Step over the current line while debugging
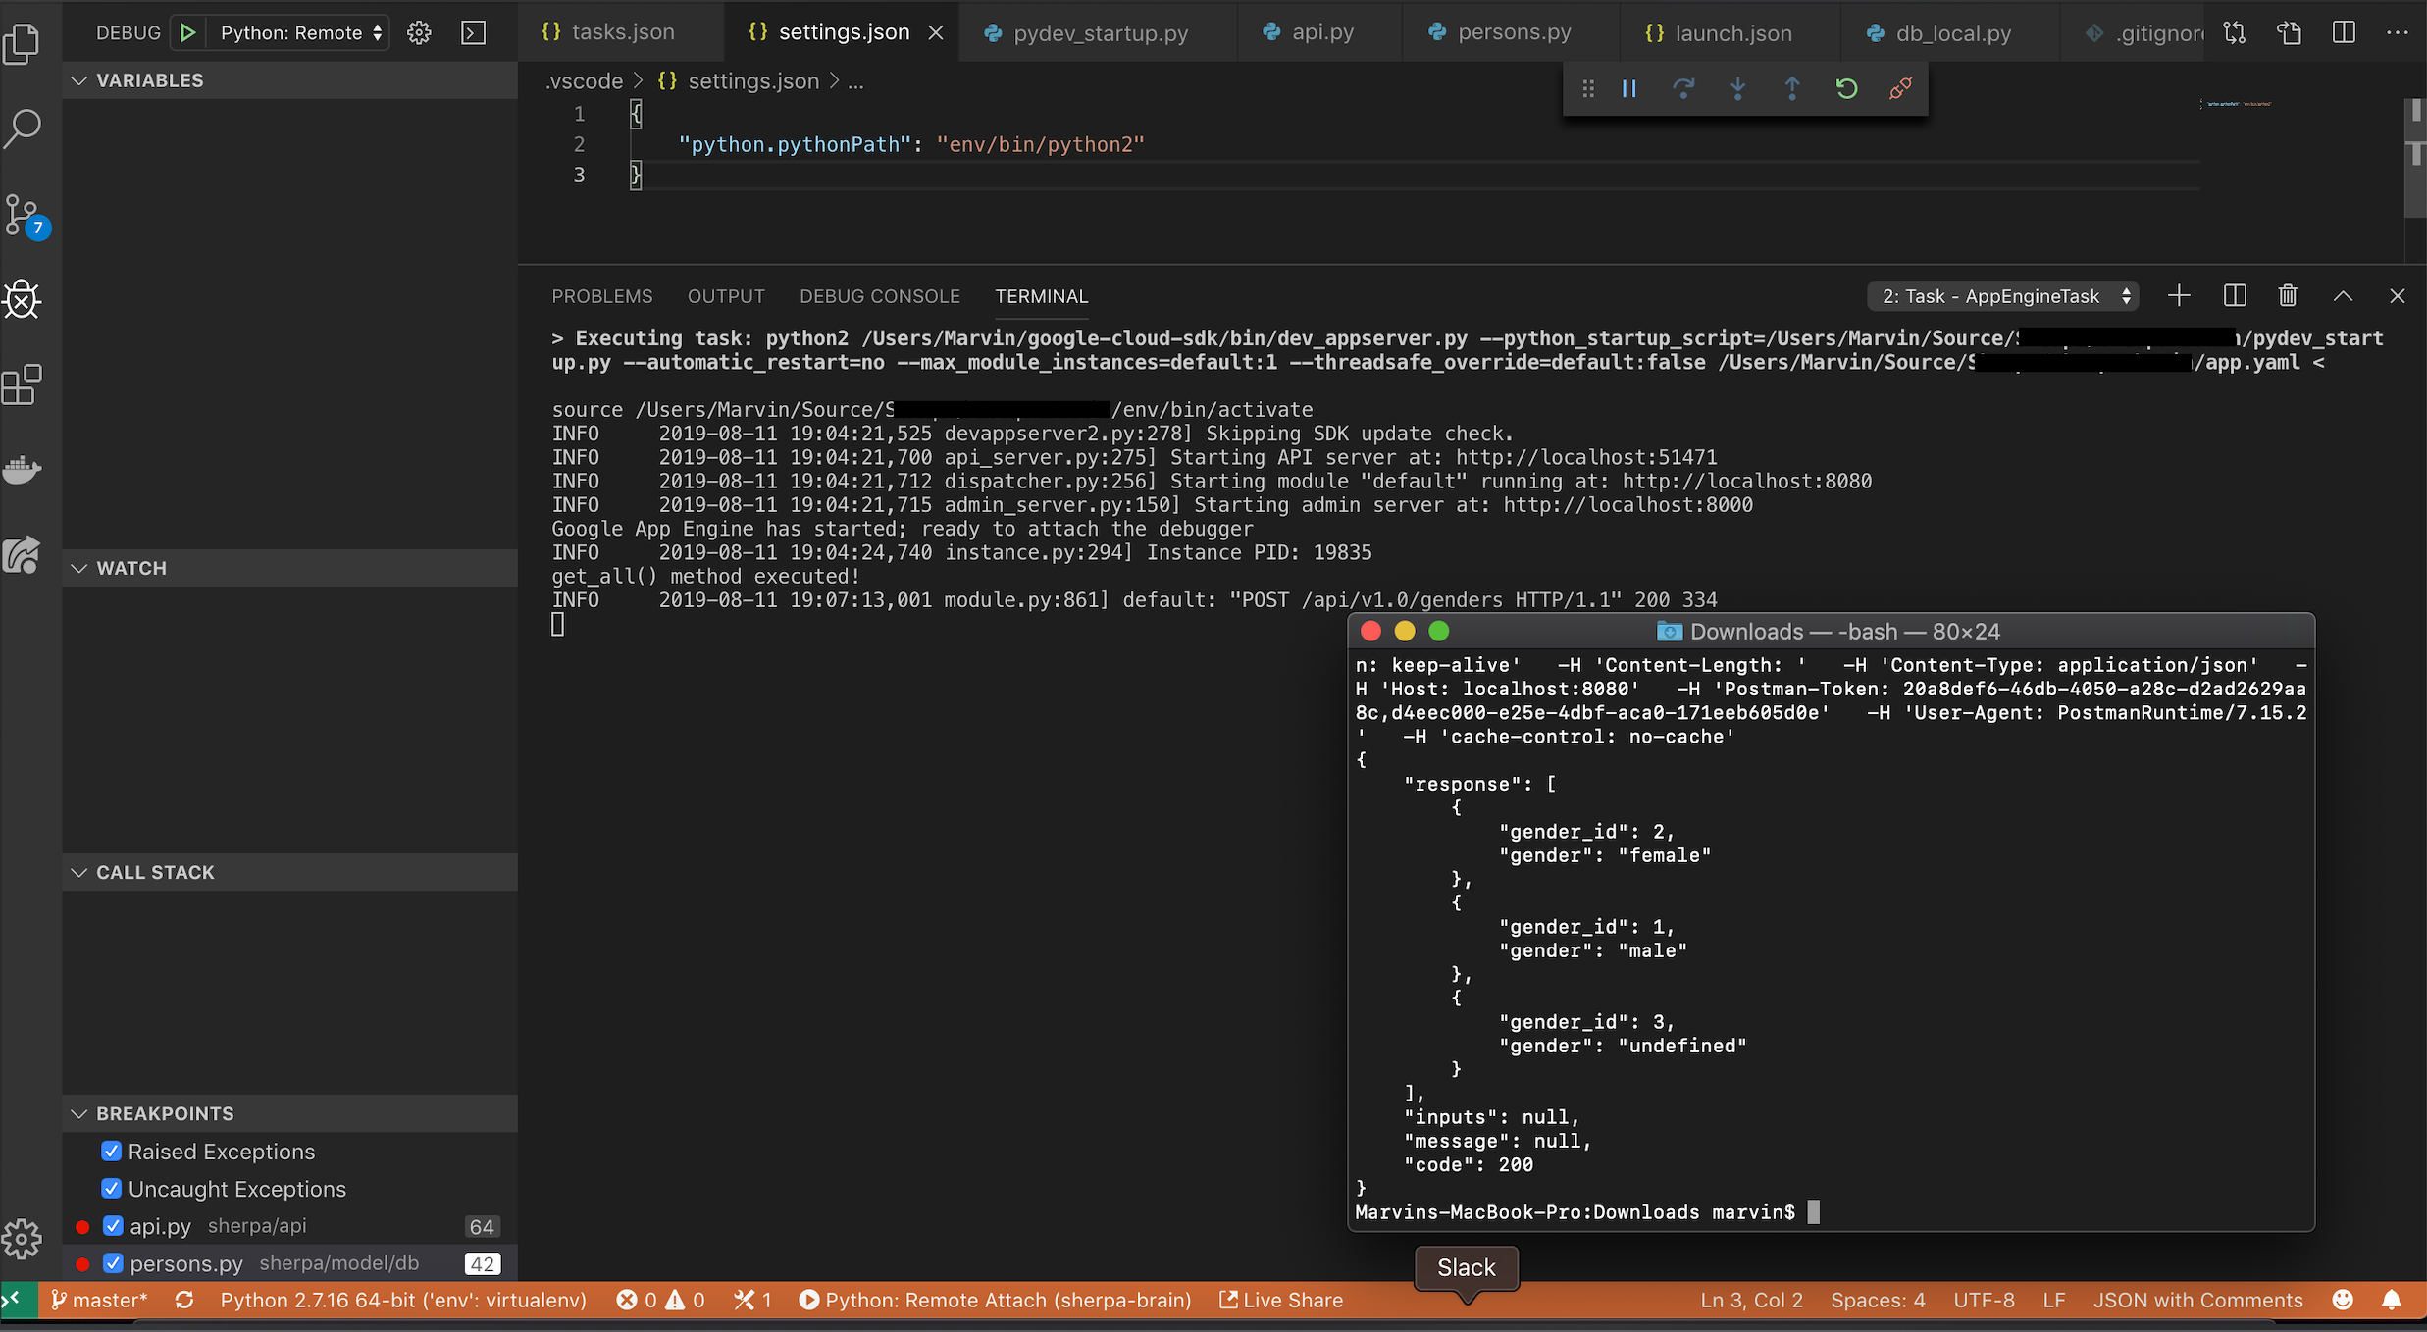The image size is (2427, 1332). point(1684,88)
